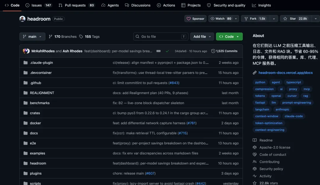Open headroom-docs.vercel.app/docs link
The height and width of the screenshot is (185, 320).
[286, 73]
